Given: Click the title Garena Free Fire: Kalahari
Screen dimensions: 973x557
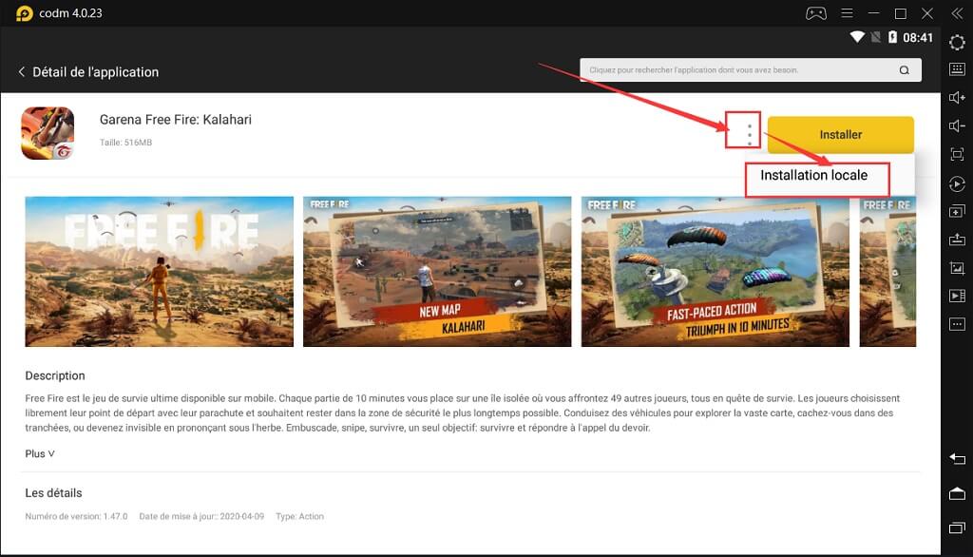Looking at the screenshot, I should [176, 120].
